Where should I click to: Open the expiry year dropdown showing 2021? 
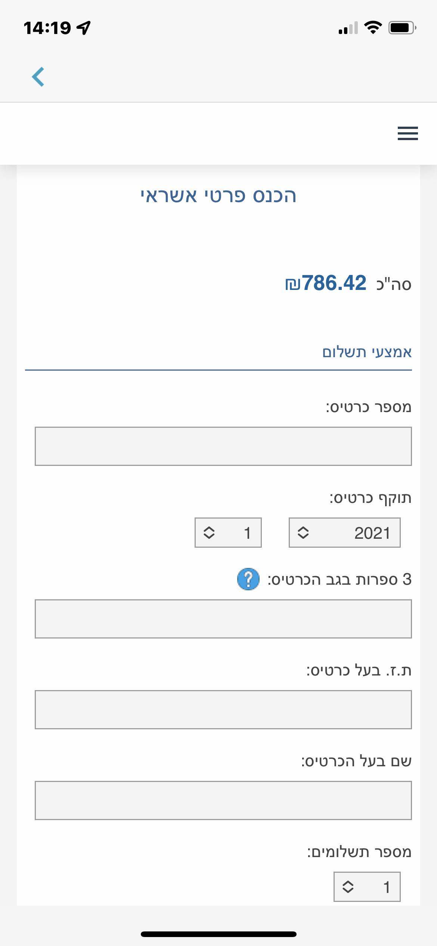(344, 532)
